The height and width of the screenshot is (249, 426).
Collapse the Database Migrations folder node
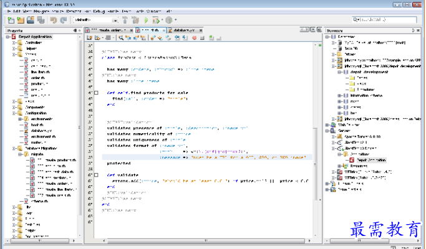[x=13, y=147]
